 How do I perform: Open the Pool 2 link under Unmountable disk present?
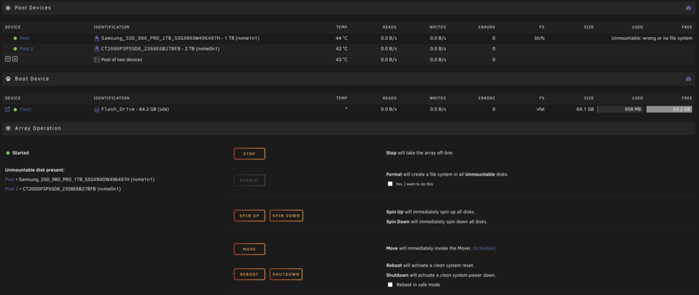pyautogui.click(x=12, y=189)
